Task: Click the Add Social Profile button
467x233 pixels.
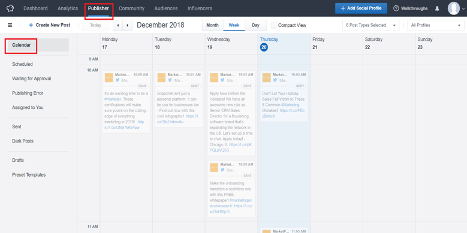Action: pos(361,8)
